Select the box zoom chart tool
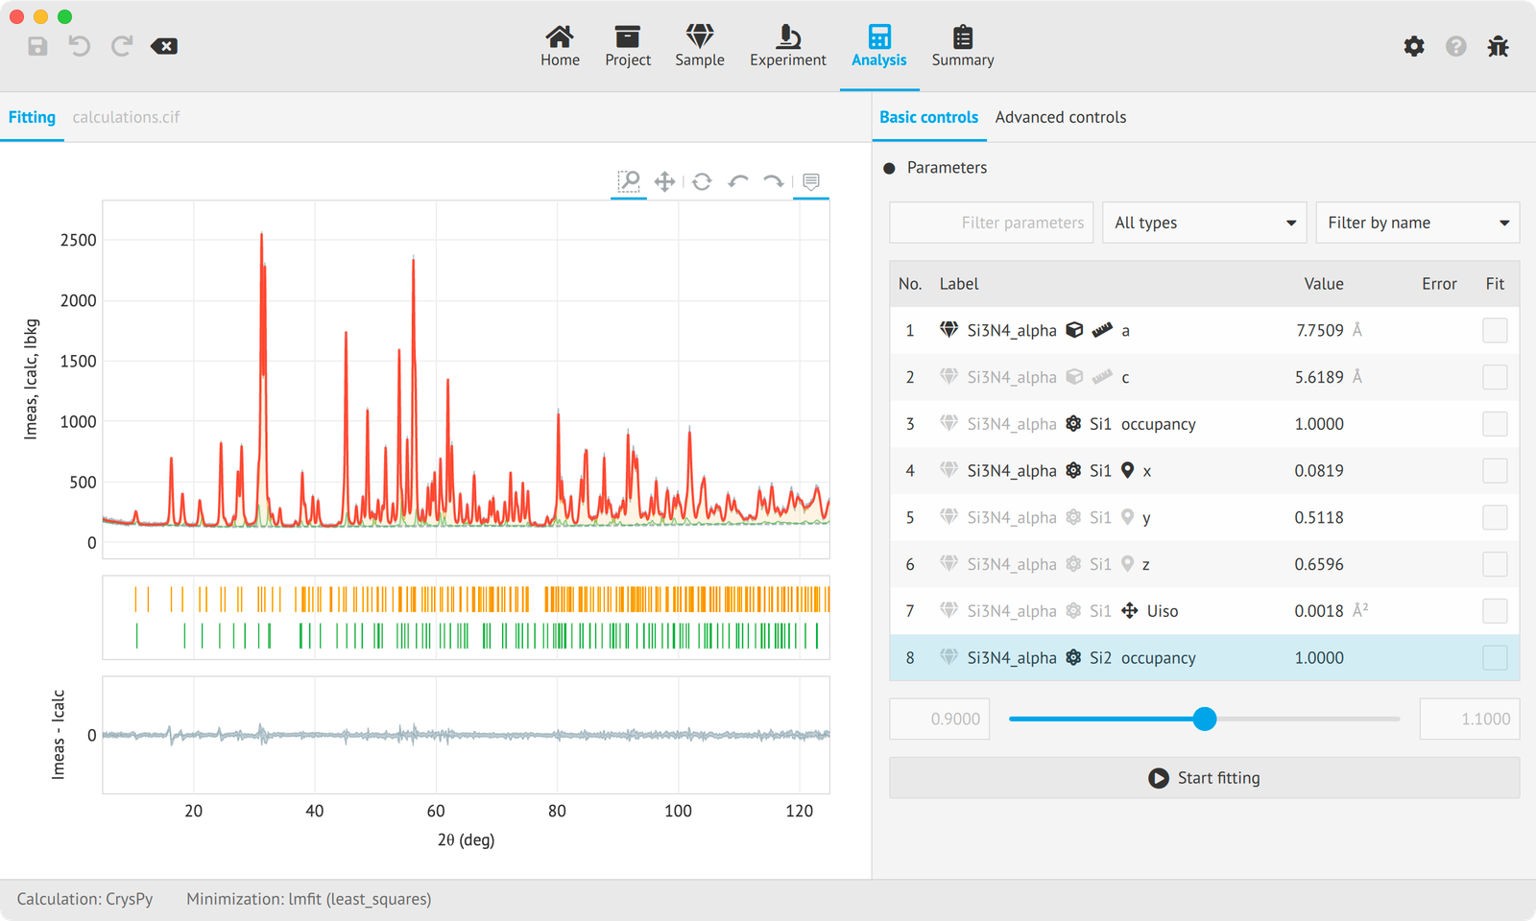1536x921 pixels. [x=629, y=181]
